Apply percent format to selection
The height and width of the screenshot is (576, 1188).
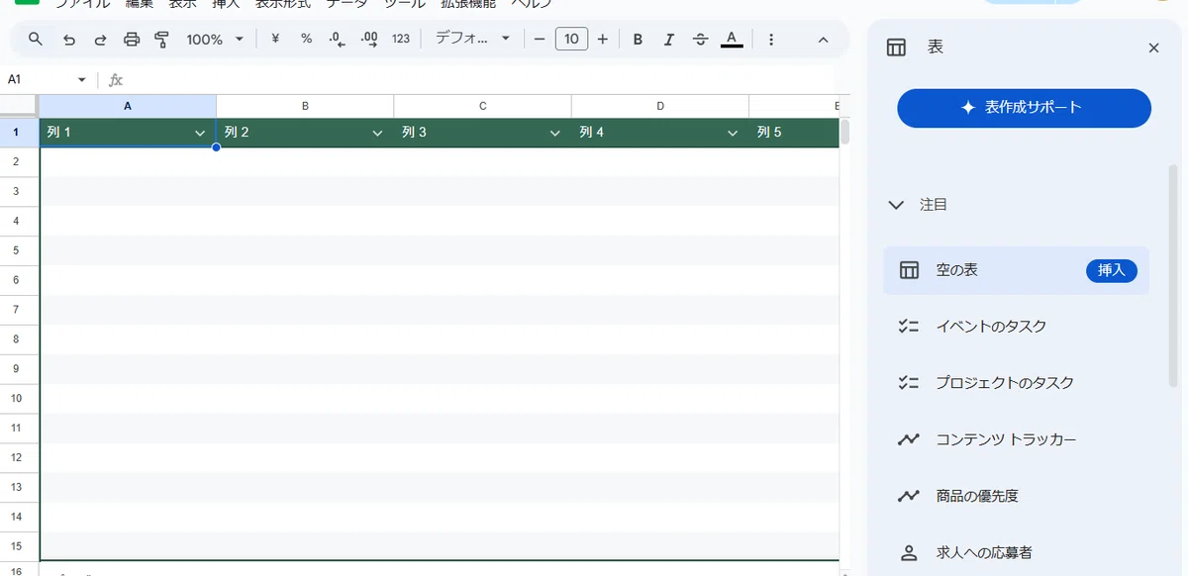click(307, 40)
